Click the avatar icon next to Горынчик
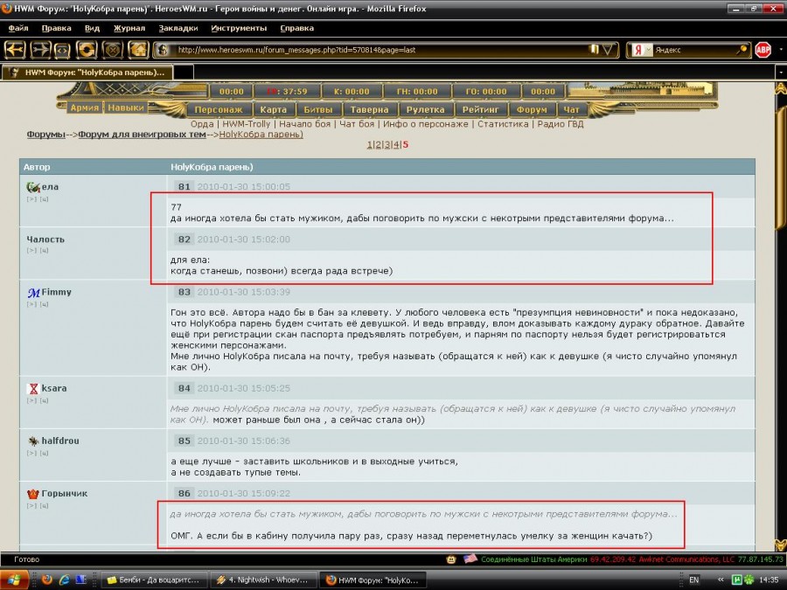Viewport: 787px width, 590px height. click(33, 494)
